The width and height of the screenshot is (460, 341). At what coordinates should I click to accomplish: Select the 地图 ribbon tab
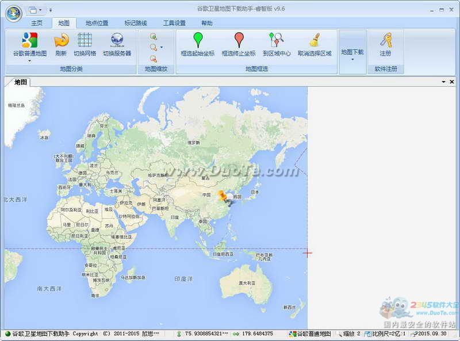point(64,23)
